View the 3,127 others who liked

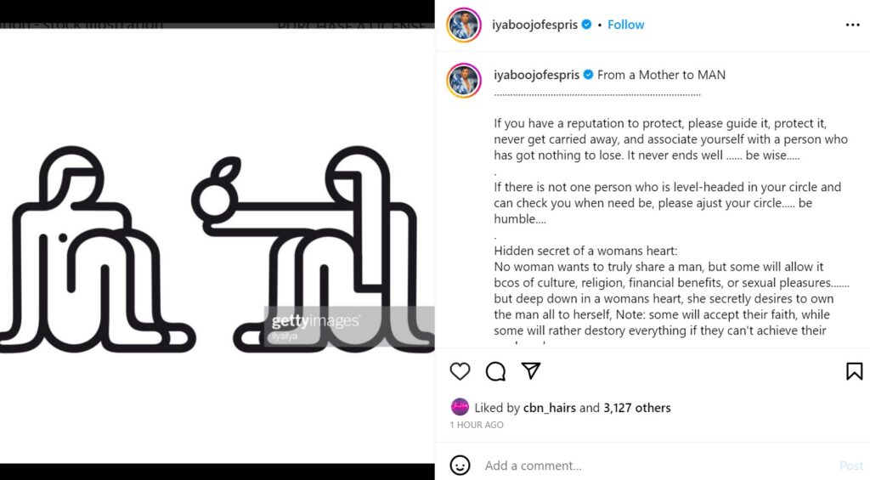[x=636, y=408]
